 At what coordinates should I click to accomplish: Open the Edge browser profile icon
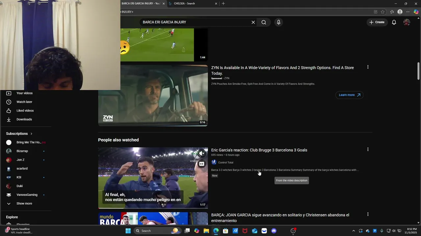[x=400, y=12]
